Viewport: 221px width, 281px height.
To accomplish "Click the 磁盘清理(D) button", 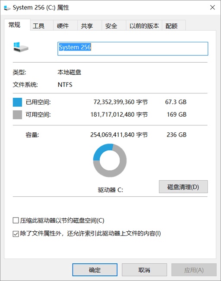I will click(183, 187).
